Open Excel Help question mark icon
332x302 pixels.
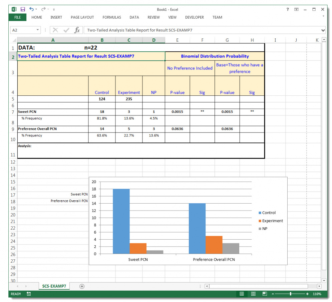click(288, 9)
